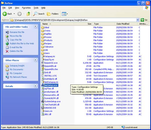Sort by the Type column header
Viewport: 151px width, 130px height.
click(104, 24)
